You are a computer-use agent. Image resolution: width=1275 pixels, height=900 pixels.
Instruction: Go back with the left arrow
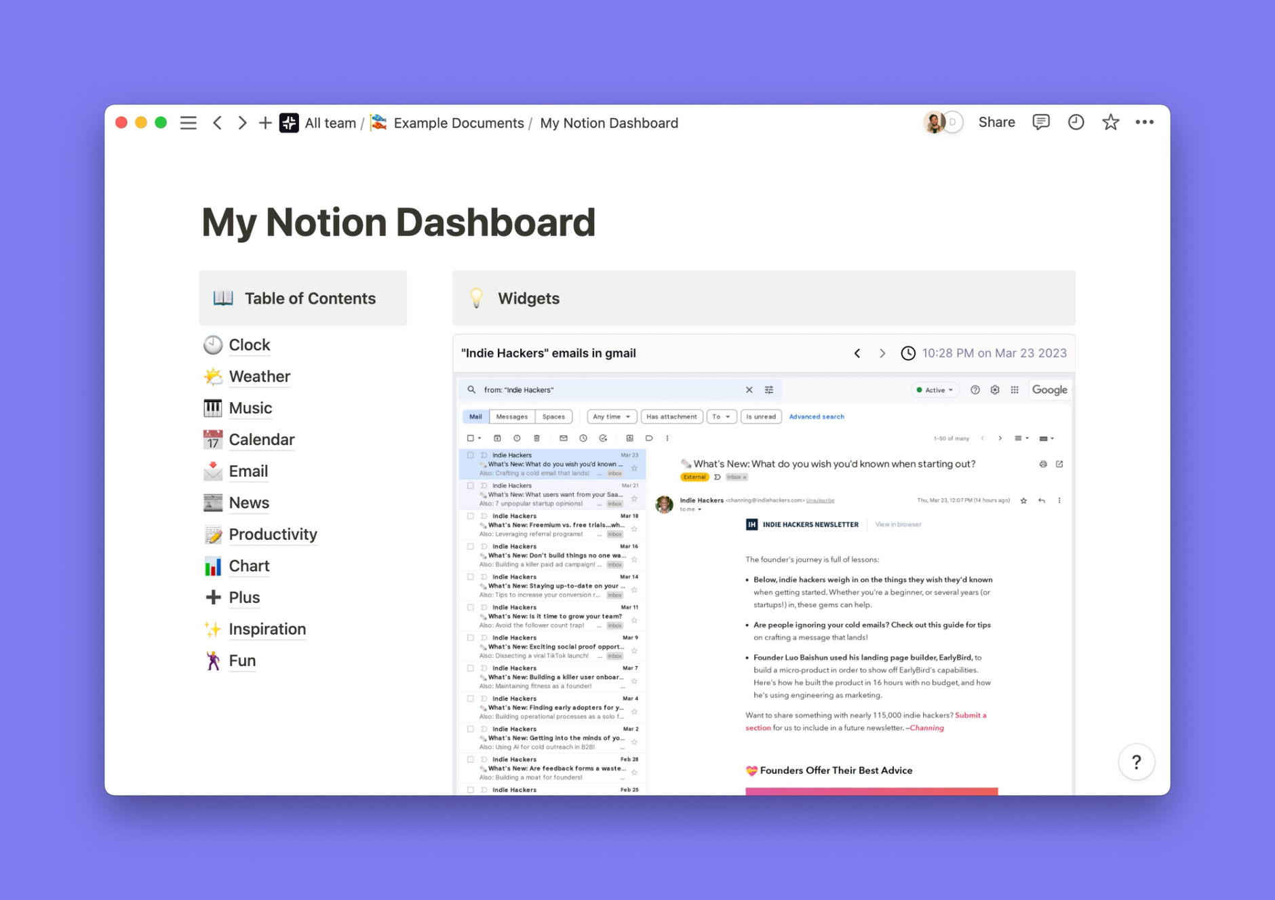point(217,123)
